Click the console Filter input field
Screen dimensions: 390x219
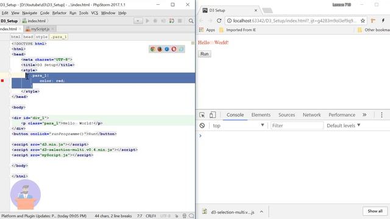point(297,126)
